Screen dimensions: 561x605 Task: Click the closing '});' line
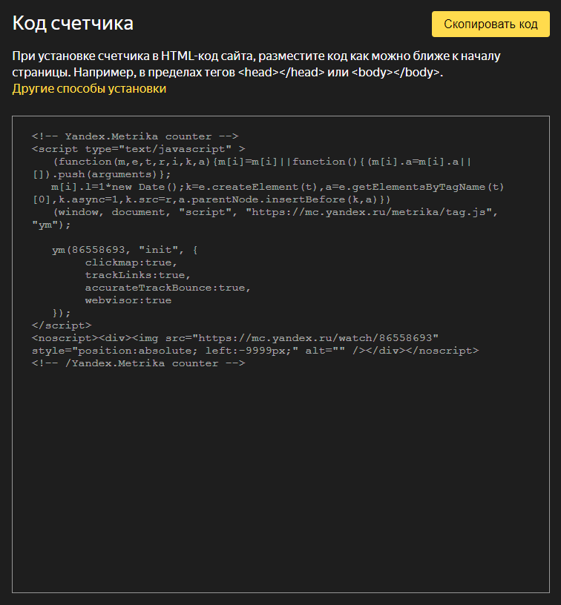(x=62, y=313)
